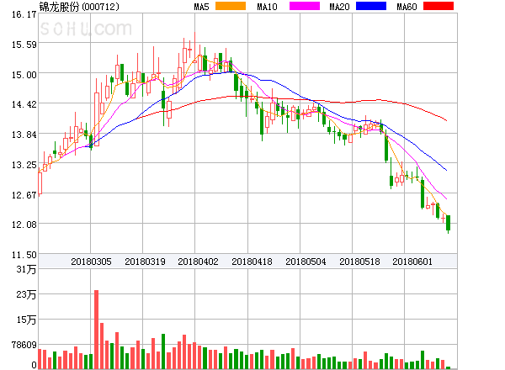Click the 20180601 date label
Viewport: 505px width, 370px height.
coord(412,262)
